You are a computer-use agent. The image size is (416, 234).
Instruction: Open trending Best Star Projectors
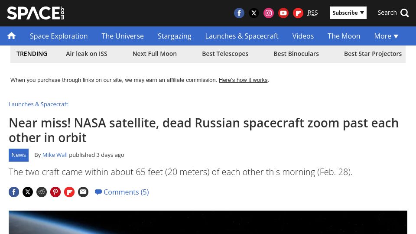(373, 54)
